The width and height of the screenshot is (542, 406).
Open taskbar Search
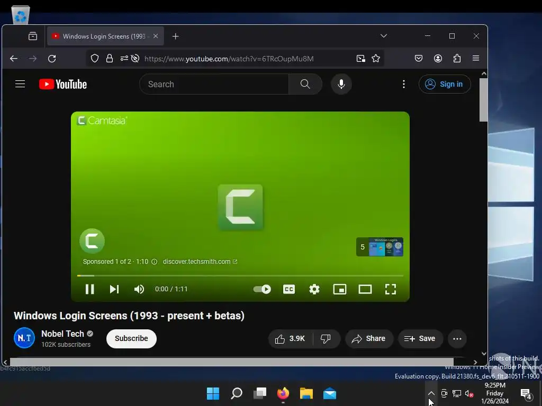click(237, 393)
